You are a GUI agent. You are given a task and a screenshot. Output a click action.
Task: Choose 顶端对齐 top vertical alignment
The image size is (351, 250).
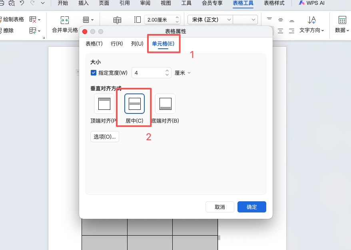(104, 104)
